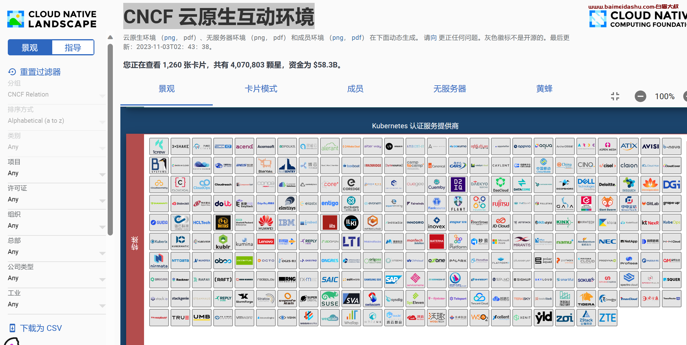This screenshot has width=687, height=345.
Task: Select the Fujitsu logo card
Action: [x=501, y=203]
